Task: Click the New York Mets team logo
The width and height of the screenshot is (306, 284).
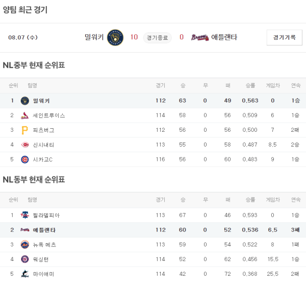Action: click(25, 245)
